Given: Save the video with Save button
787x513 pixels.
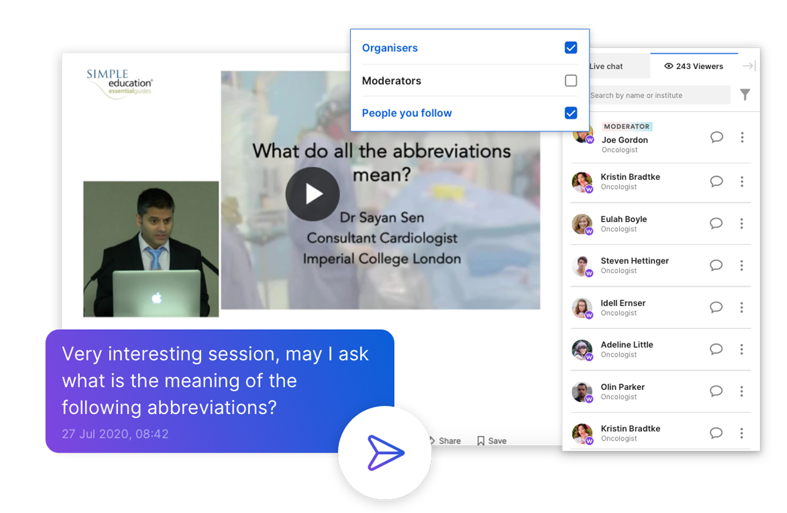Looking at the screenshot, I should (492, 440).
